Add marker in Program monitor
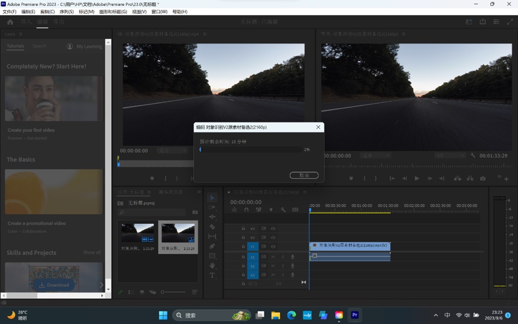 click(x=351, y=178)
